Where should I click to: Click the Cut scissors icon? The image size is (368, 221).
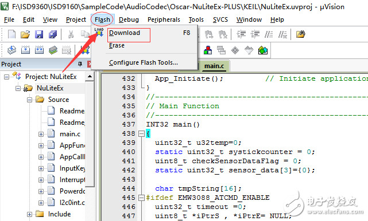click(x=71, y=34)
